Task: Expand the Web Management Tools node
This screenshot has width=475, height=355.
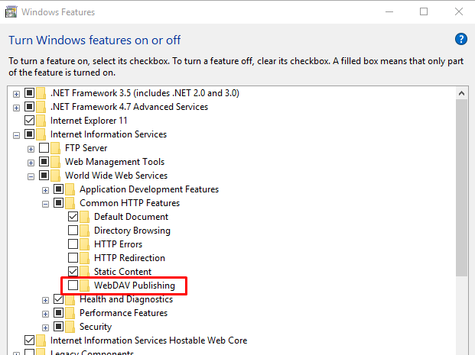Action: click(31, 163)
